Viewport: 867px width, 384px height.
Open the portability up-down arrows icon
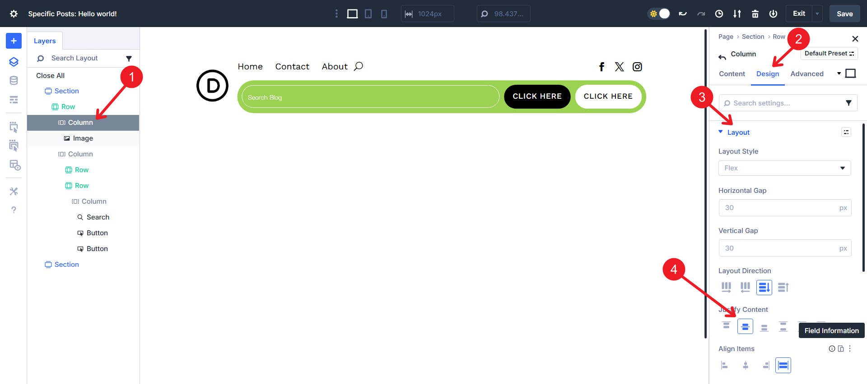point(737,14)
